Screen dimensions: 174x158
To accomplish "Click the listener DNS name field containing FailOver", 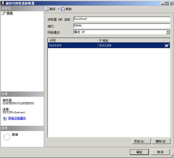I will (122, 19).
